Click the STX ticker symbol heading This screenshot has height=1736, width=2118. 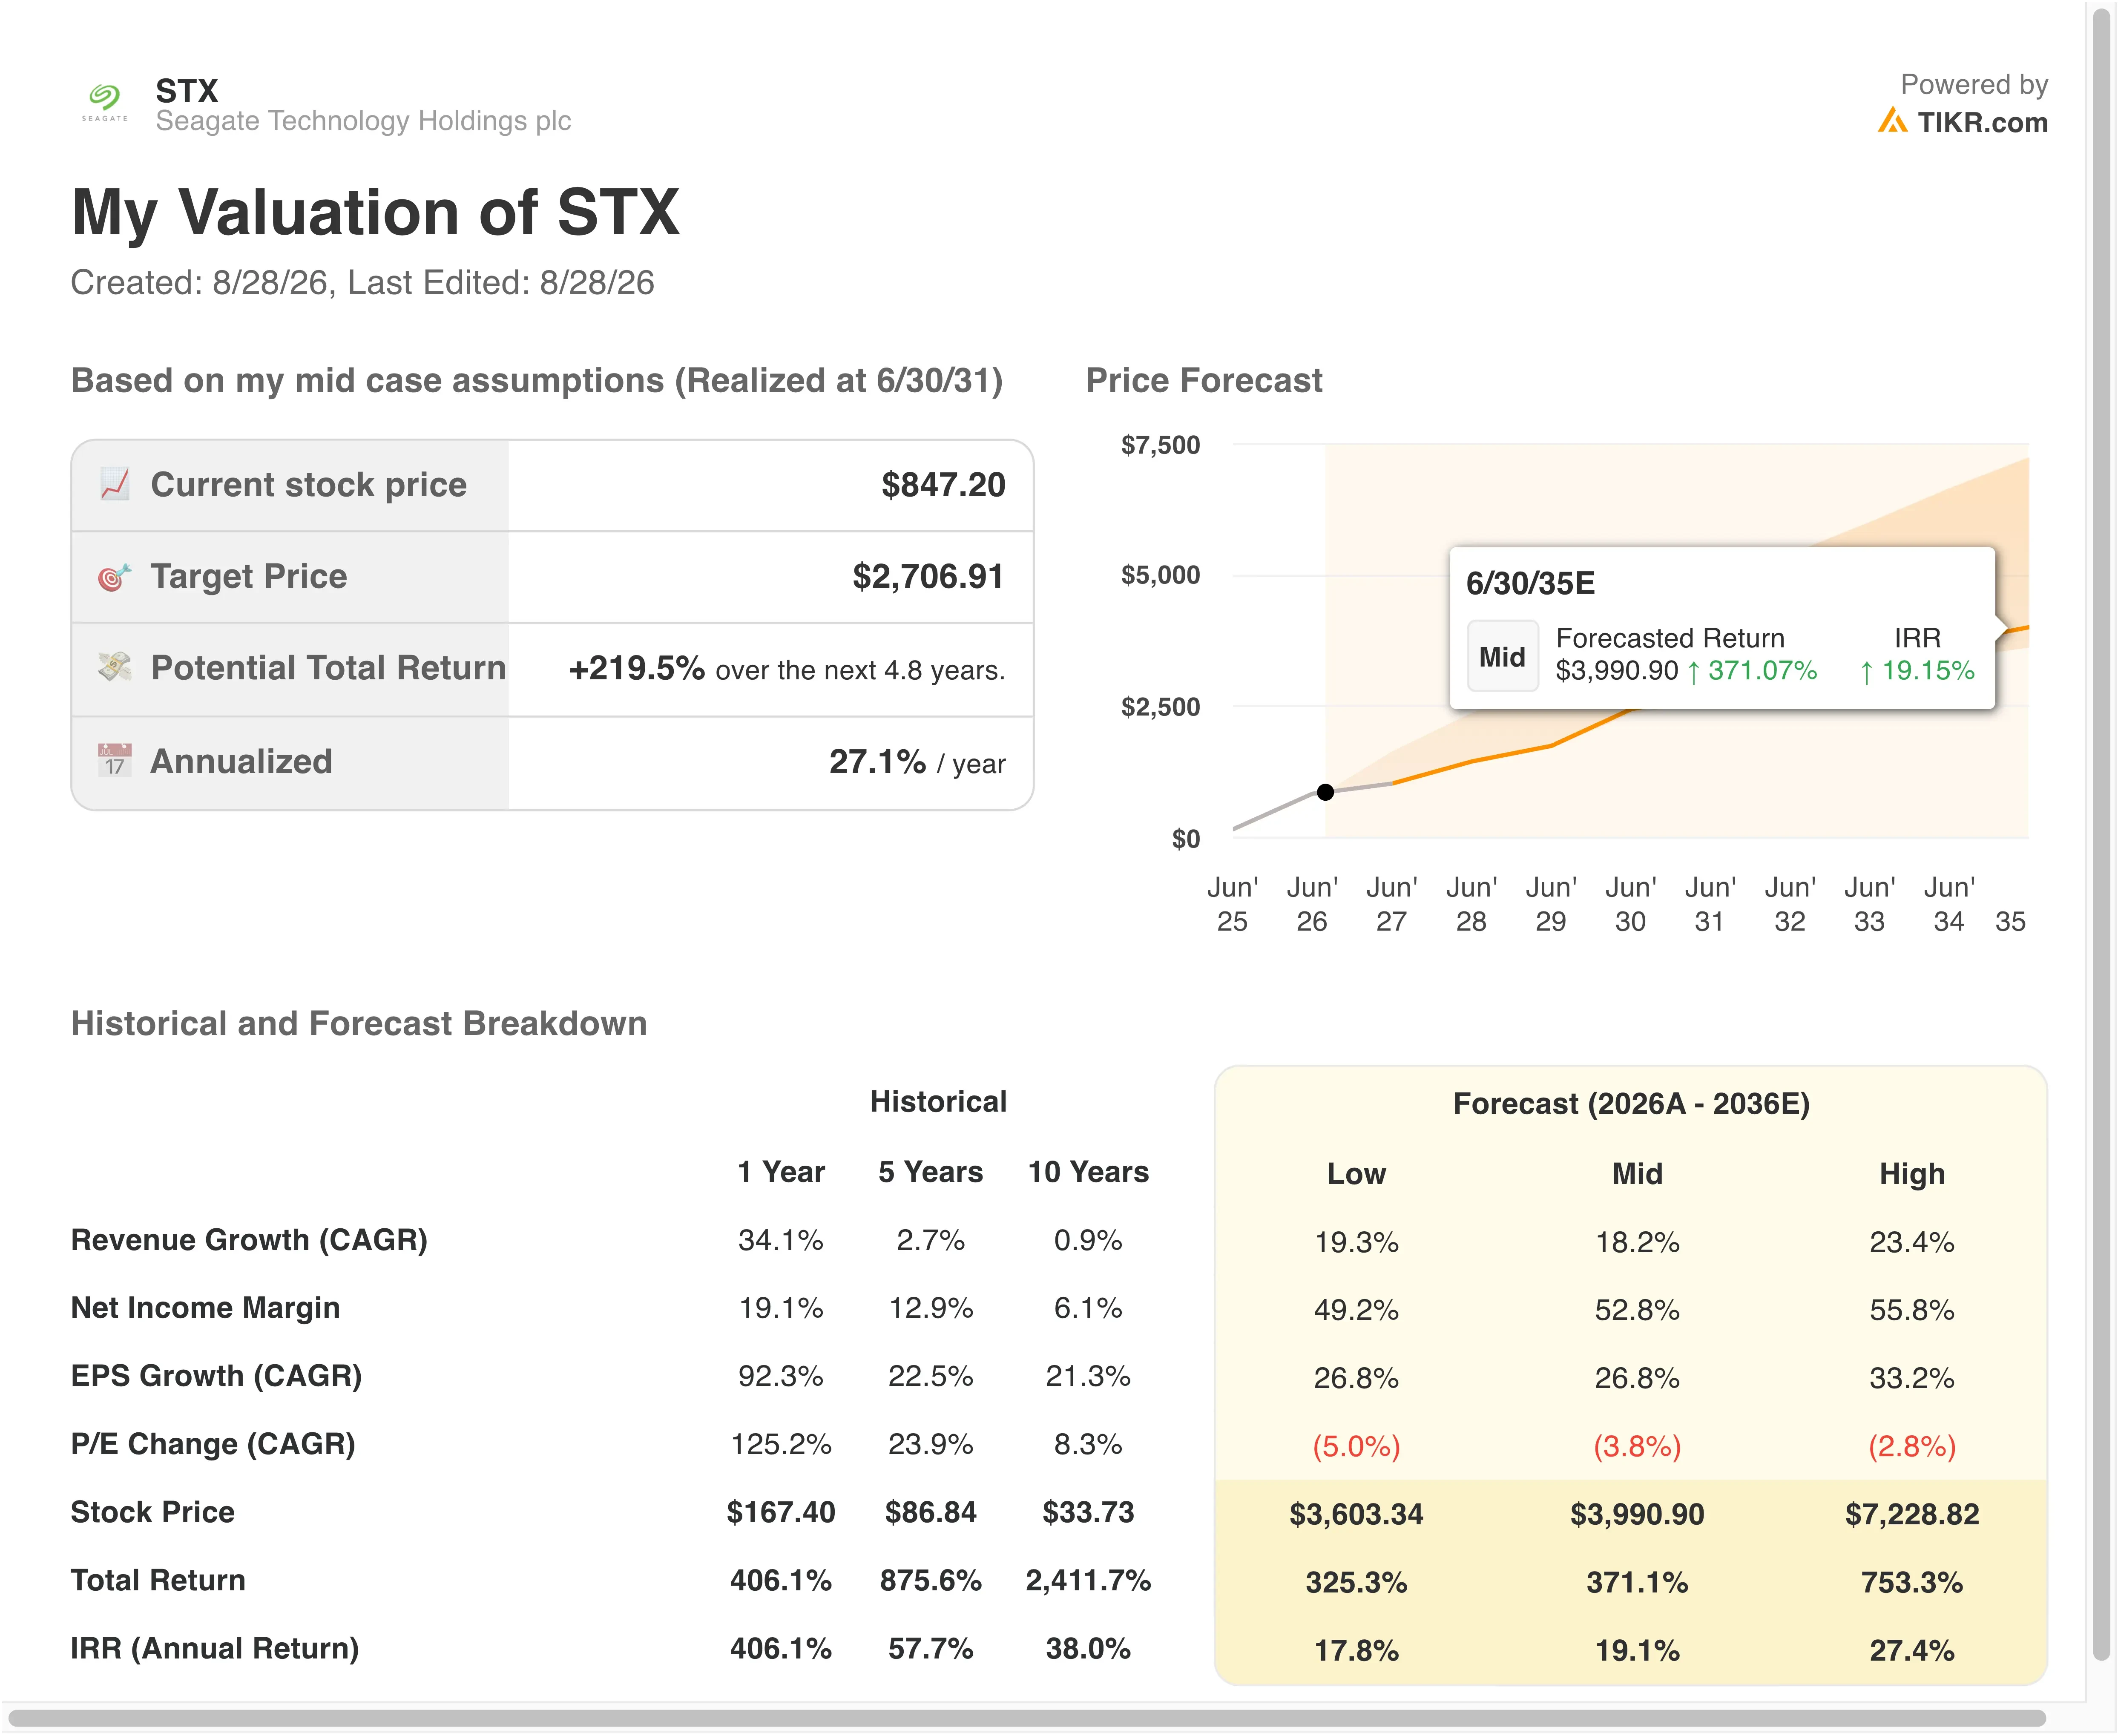[187, 91]
